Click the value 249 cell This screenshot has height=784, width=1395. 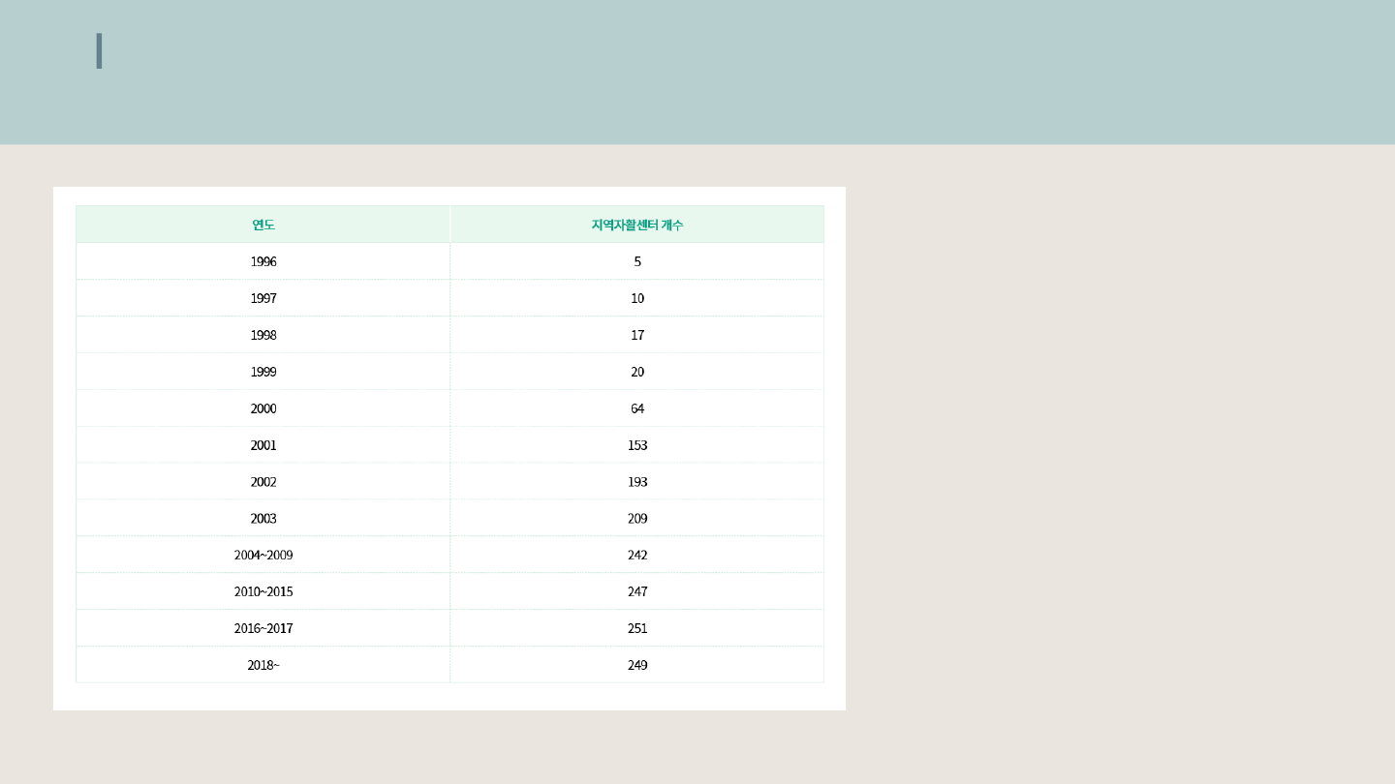point(637,665)
